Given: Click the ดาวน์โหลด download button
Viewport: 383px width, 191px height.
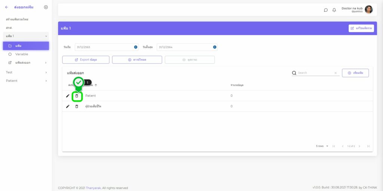Looking at the screenshot, I should [x=137, y=60].
